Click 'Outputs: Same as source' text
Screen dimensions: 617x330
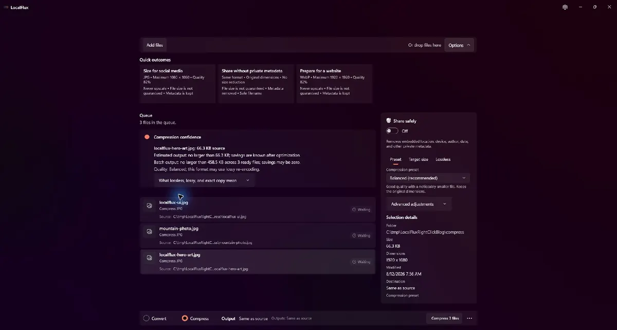tap(292, 319)
